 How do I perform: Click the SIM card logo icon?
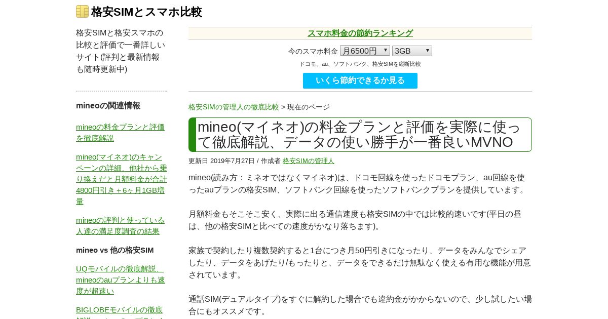(82, 12)
